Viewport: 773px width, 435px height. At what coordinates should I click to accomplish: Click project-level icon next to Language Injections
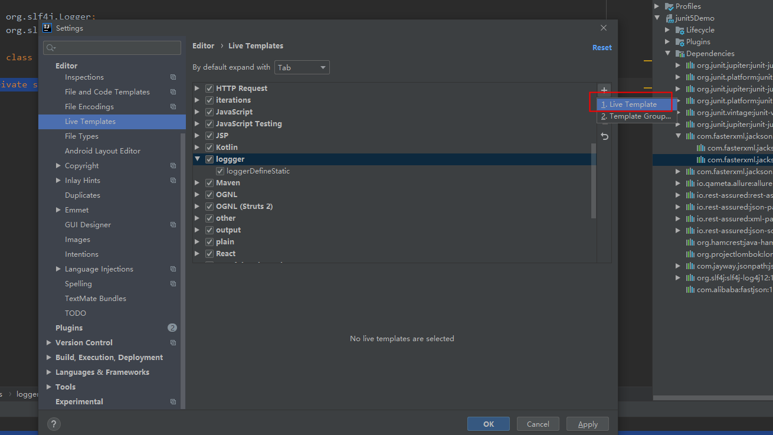point(173,269)
